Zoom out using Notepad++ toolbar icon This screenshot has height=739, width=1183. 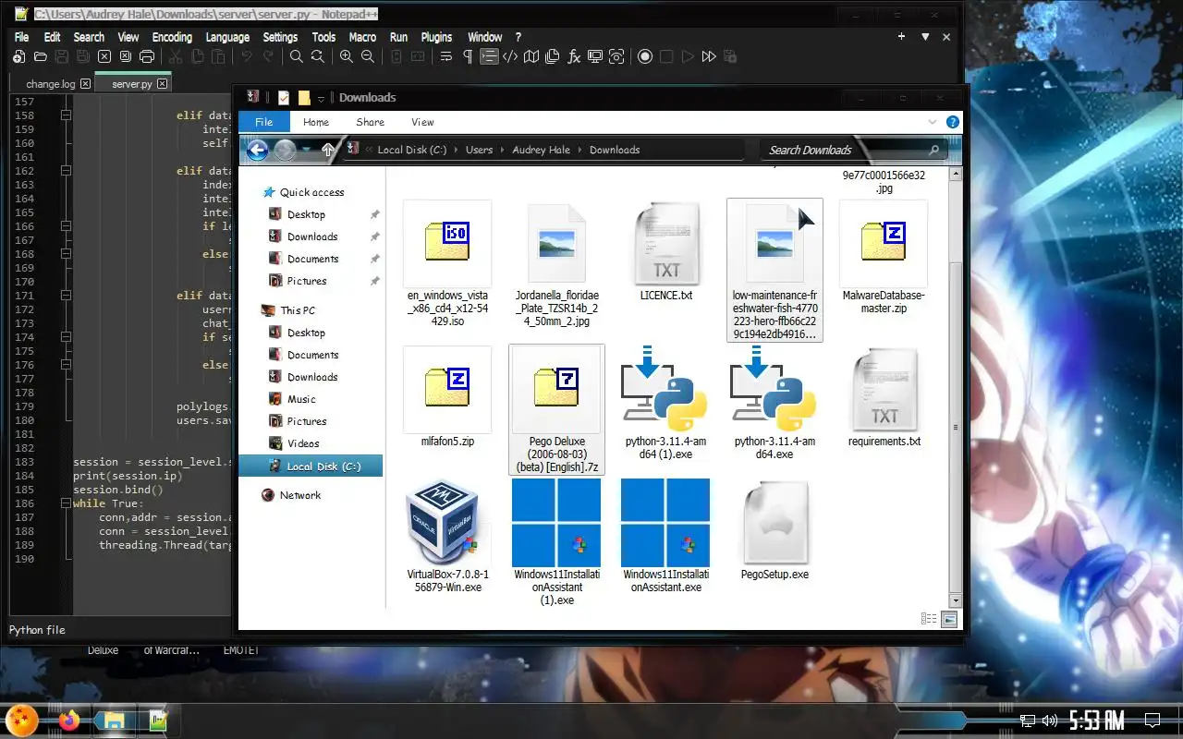pyautogui.click(x=368, y=56)
